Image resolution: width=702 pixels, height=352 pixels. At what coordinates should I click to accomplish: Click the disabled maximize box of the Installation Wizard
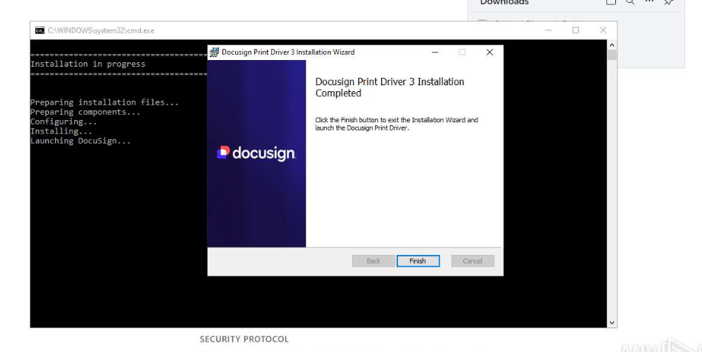462,53
